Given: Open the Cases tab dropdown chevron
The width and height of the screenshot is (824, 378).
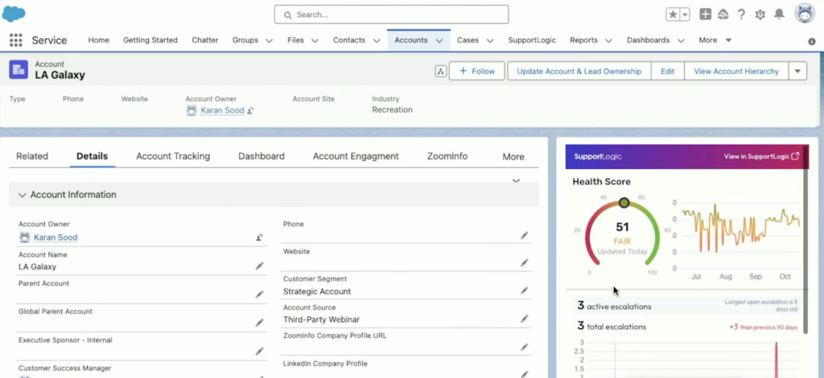Looking at the screenshot, I should coord(490,40).
